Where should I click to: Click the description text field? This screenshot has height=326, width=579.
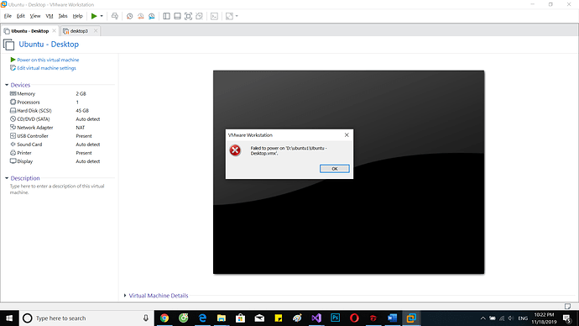pyautogui.click(x=57, y=189)
